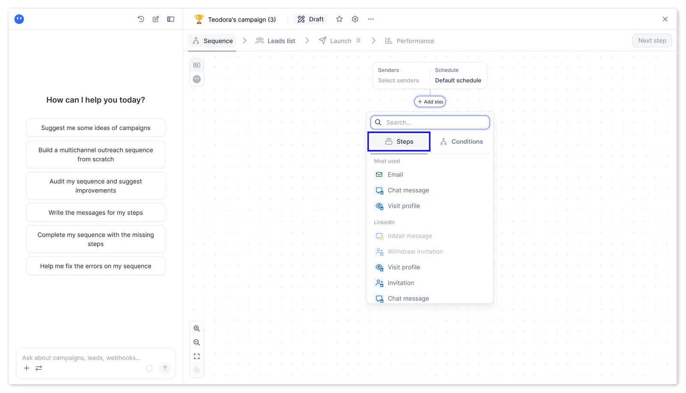Screen dimensions: 686x393
Task: Start a new chat with edit icon
Action: point(156,19)
